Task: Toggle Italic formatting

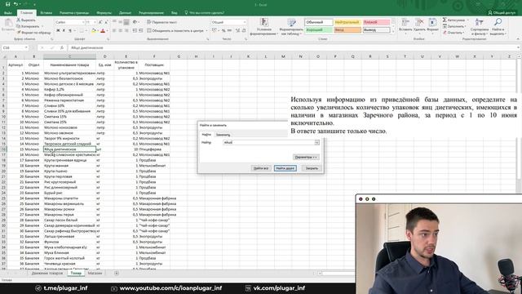Action: (64, 31)
